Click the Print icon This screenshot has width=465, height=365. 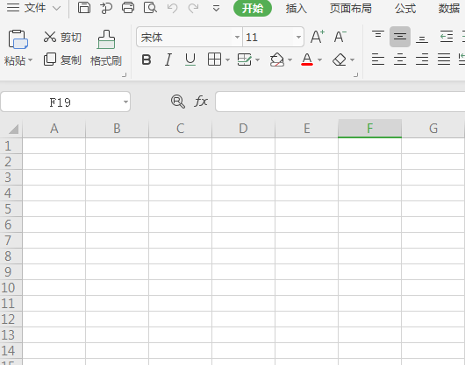pos(128,8)
